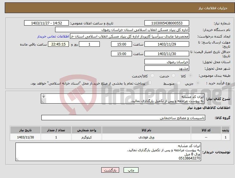Click the remaining days field showing 1

tap(89, 44)
